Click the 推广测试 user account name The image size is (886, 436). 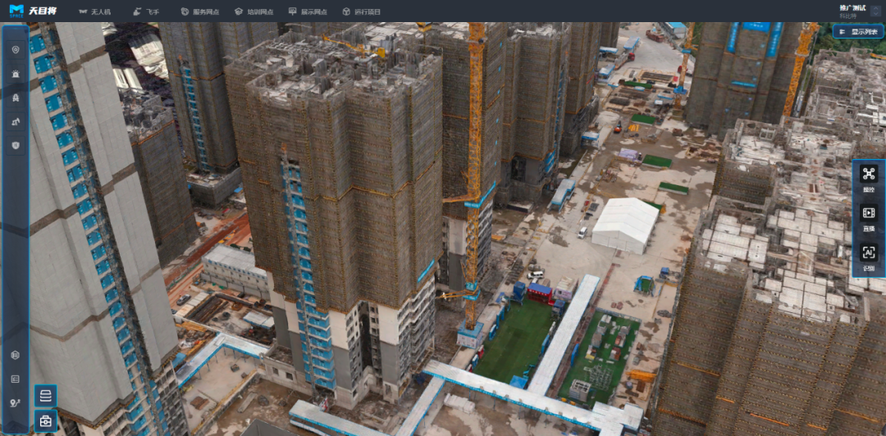(854, 7)
